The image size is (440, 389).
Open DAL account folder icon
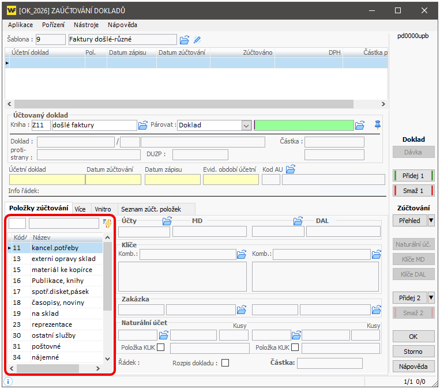[x=298, y=221]
